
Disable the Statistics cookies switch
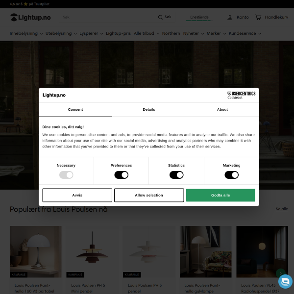(x=176, y=175)
